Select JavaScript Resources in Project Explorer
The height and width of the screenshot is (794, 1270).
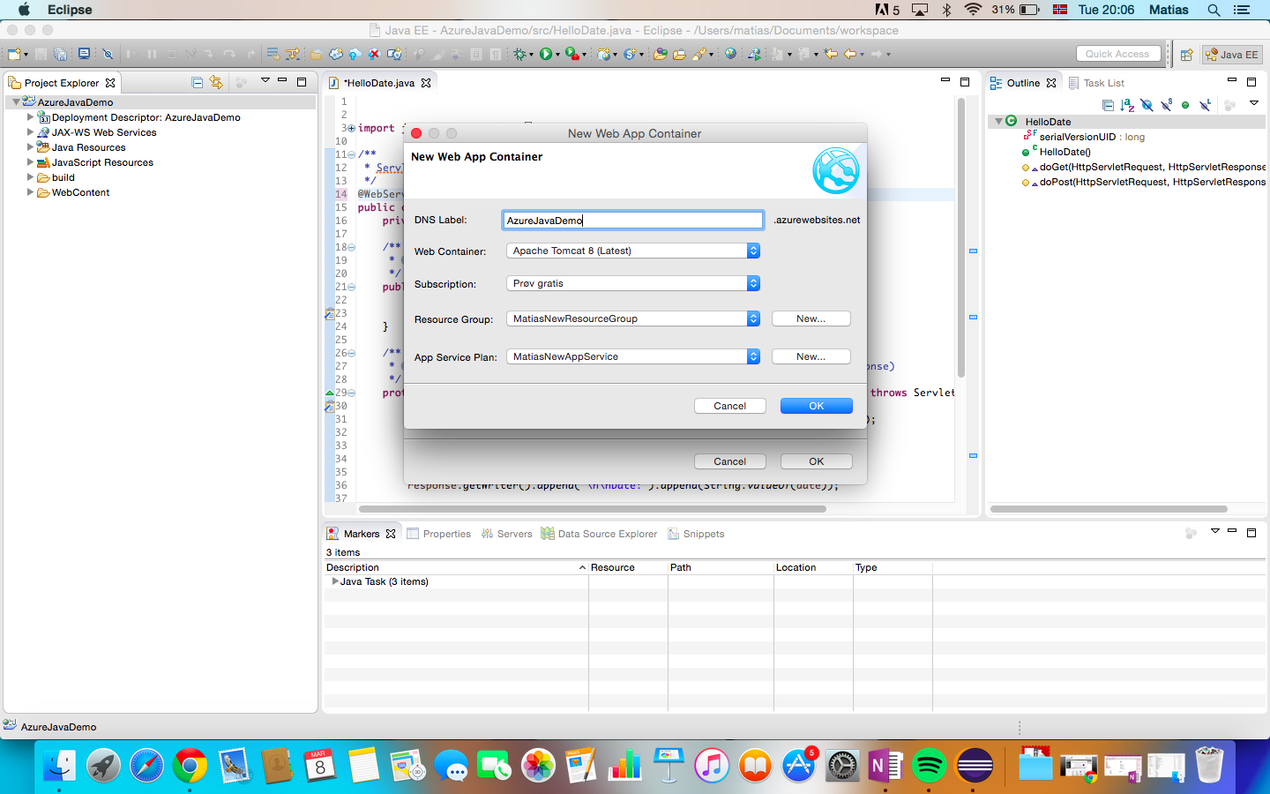(x=102, y=162)
